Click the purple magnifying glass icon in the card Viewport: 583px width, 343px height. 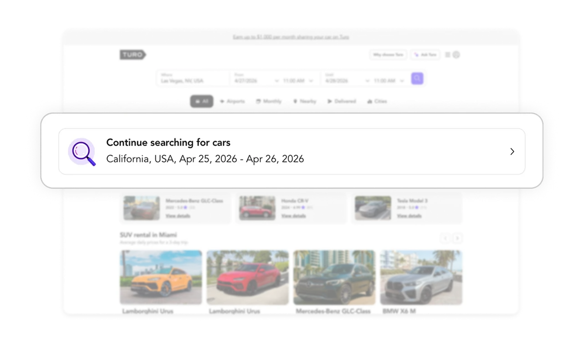(x=82, y=151)
